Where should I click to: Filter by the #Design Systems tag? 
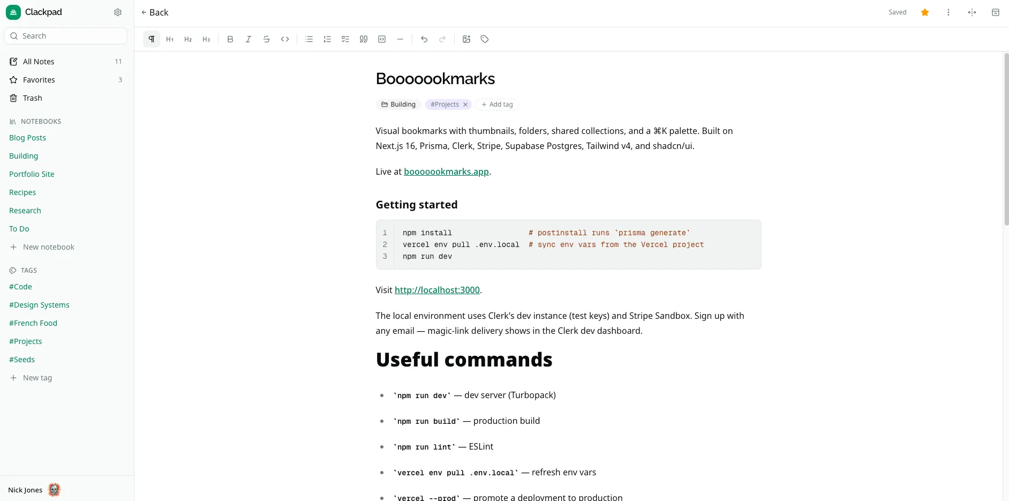[39, 305]
